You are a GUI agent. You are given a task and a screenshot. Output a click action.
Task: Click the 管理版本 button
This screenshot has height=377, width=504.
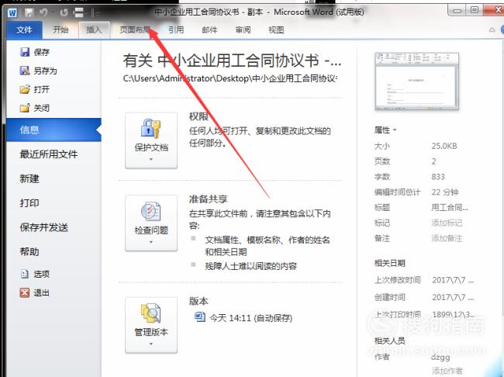[x=151, y=325]
